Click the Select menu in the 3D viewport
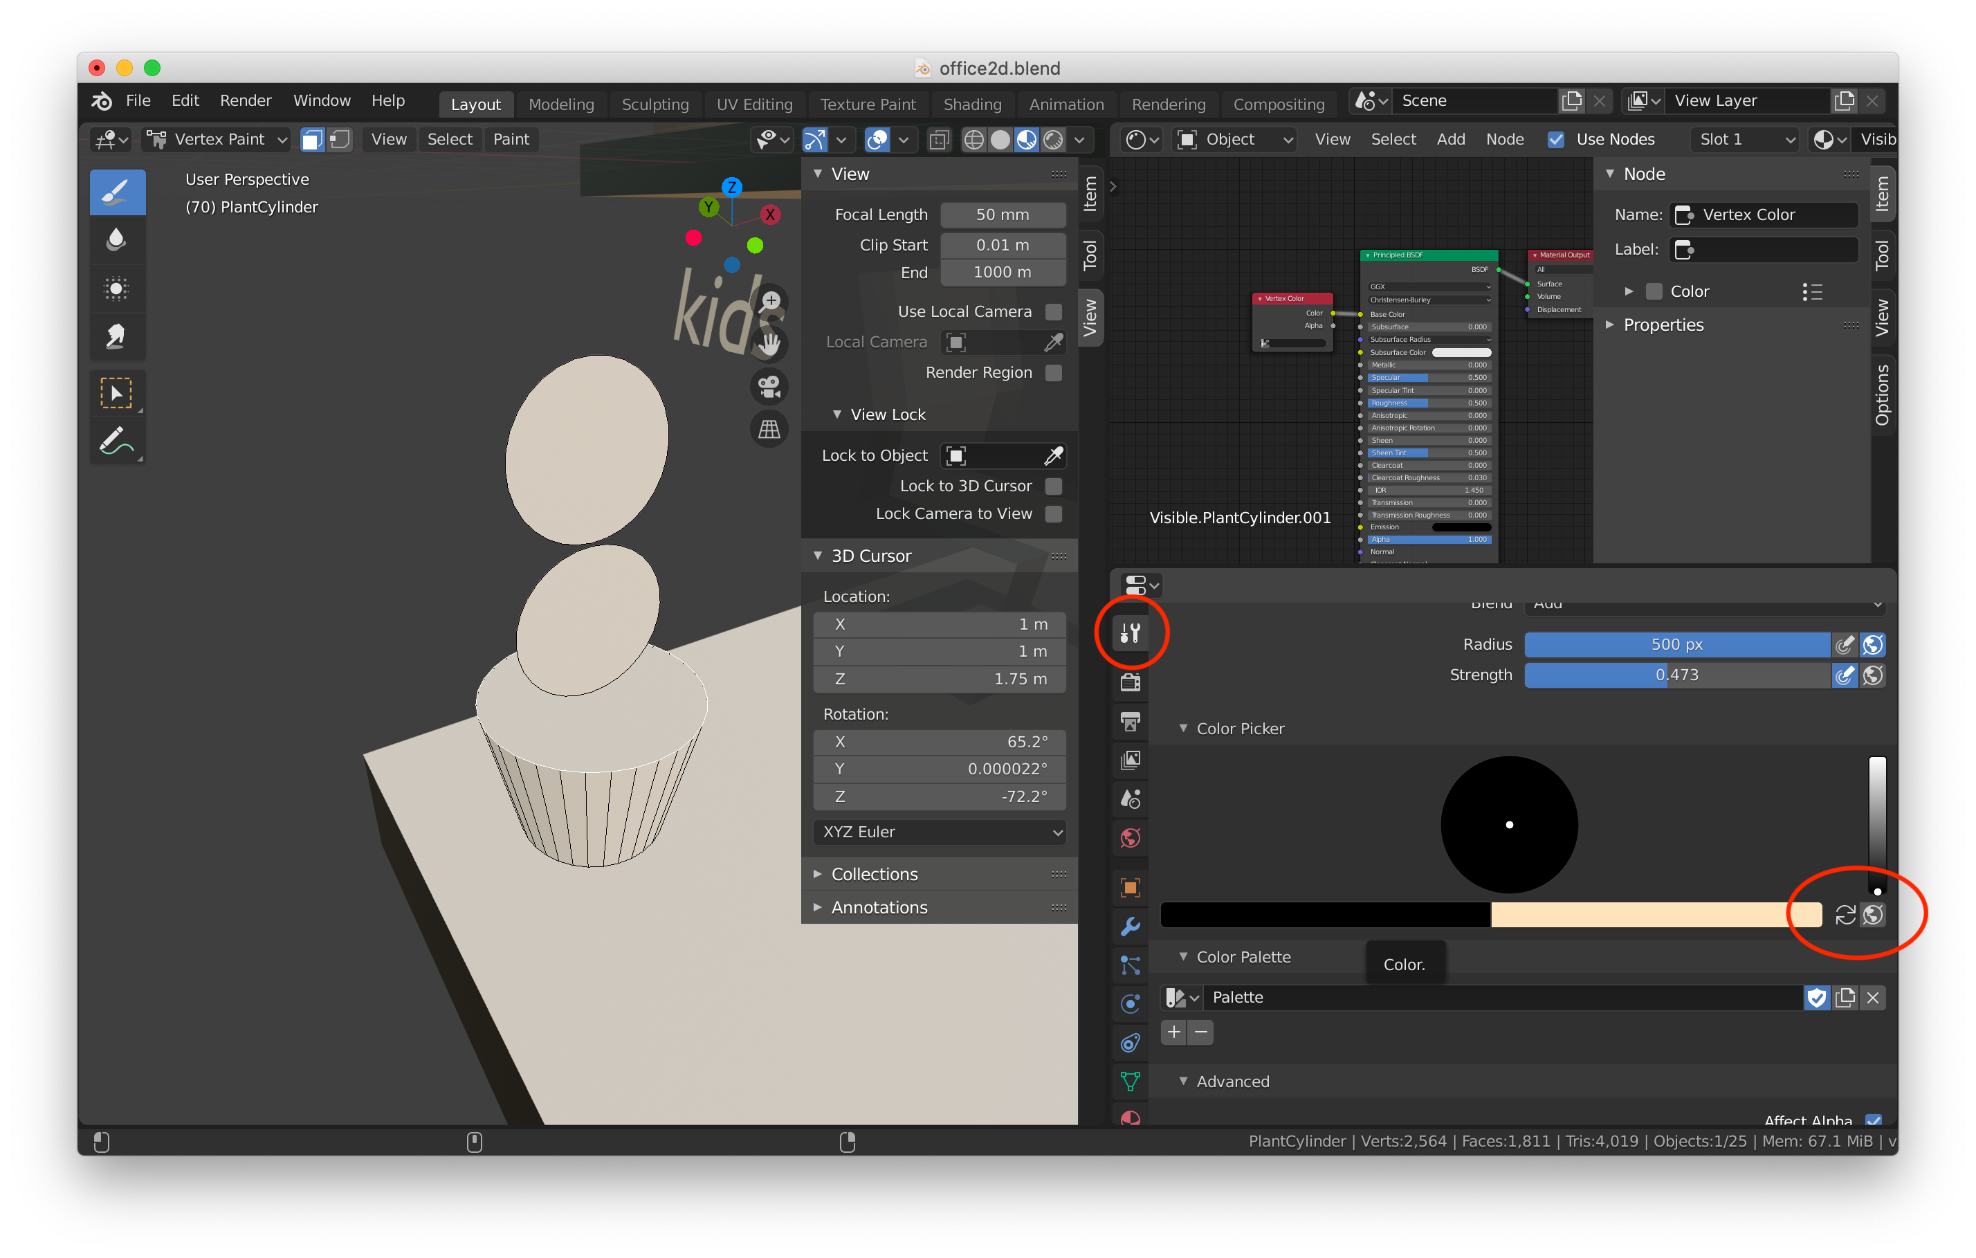This screenshot has height=1258, width=1976. [450, 140]
